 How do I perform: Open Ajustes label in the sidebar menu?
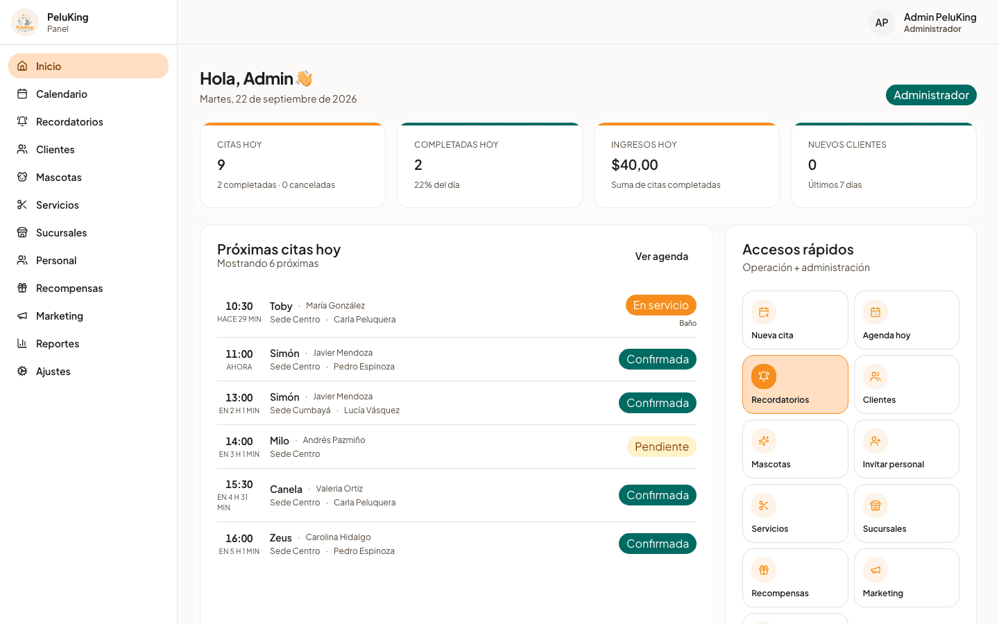pos(53,372)
